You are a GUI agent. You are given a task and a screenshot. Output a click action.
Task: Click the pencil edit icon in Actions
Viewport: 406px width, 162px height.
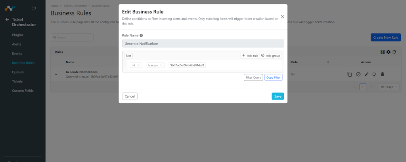(x=366, y=74)
